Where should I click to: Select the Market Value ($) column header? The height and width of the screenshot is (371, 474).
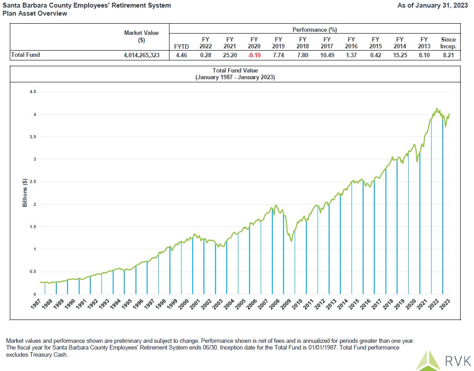click(x=141, y=36)
